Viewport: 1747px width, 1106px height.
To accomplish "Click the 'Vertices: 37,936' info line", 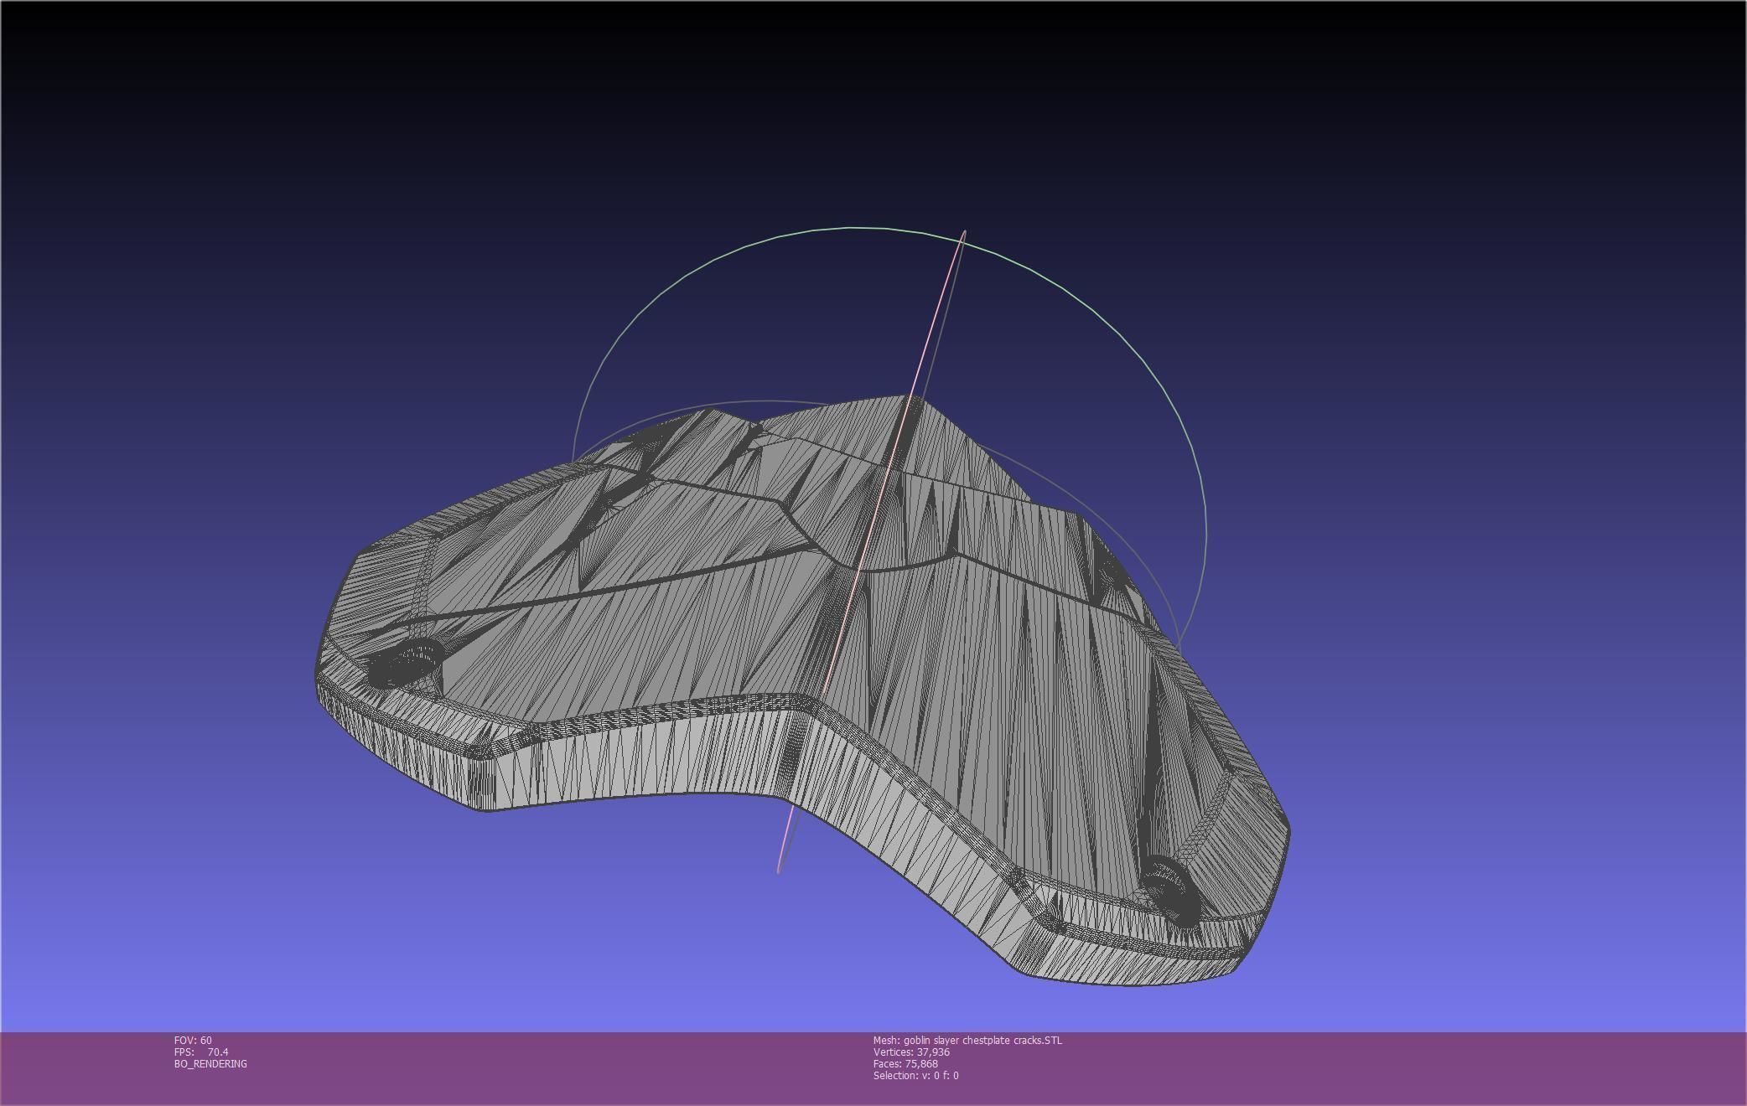I will click(911, 1052).
